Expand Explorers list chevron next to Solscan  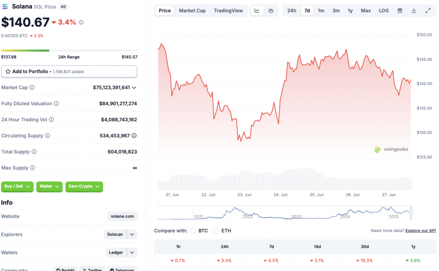132,234
